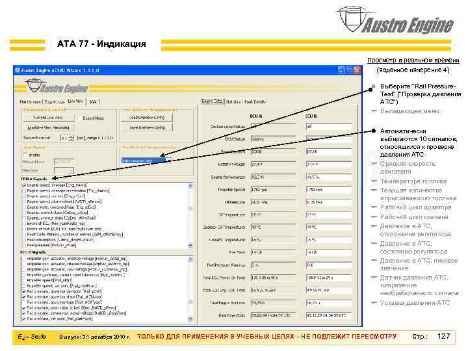Screen dimensions: 468x351
Task: Click ECU B Signals list scroll up arrow
Action: (x=190, y=259)
